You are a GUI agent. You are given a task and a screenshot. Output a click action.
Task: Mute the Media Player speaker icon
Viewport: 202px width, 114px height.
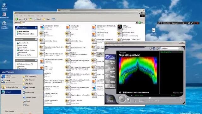click(135, 101)
